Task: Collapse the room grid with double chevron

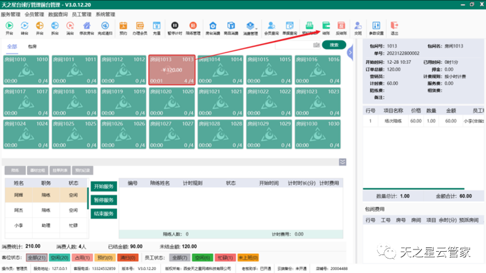Action: tap(342, 162)
